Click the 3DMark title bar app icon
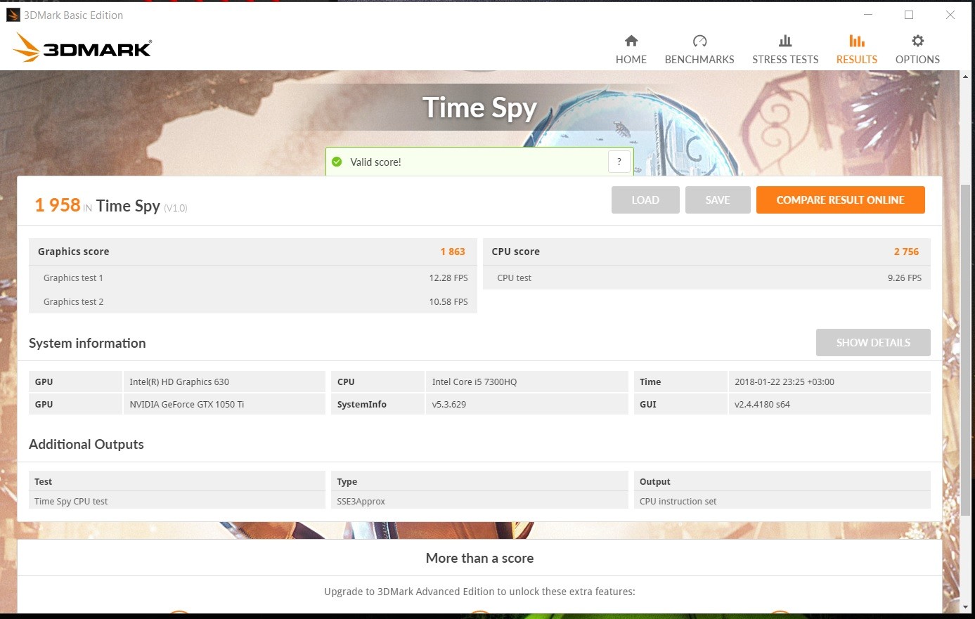This screenshot has width=975, height=619. click(13, 15)
